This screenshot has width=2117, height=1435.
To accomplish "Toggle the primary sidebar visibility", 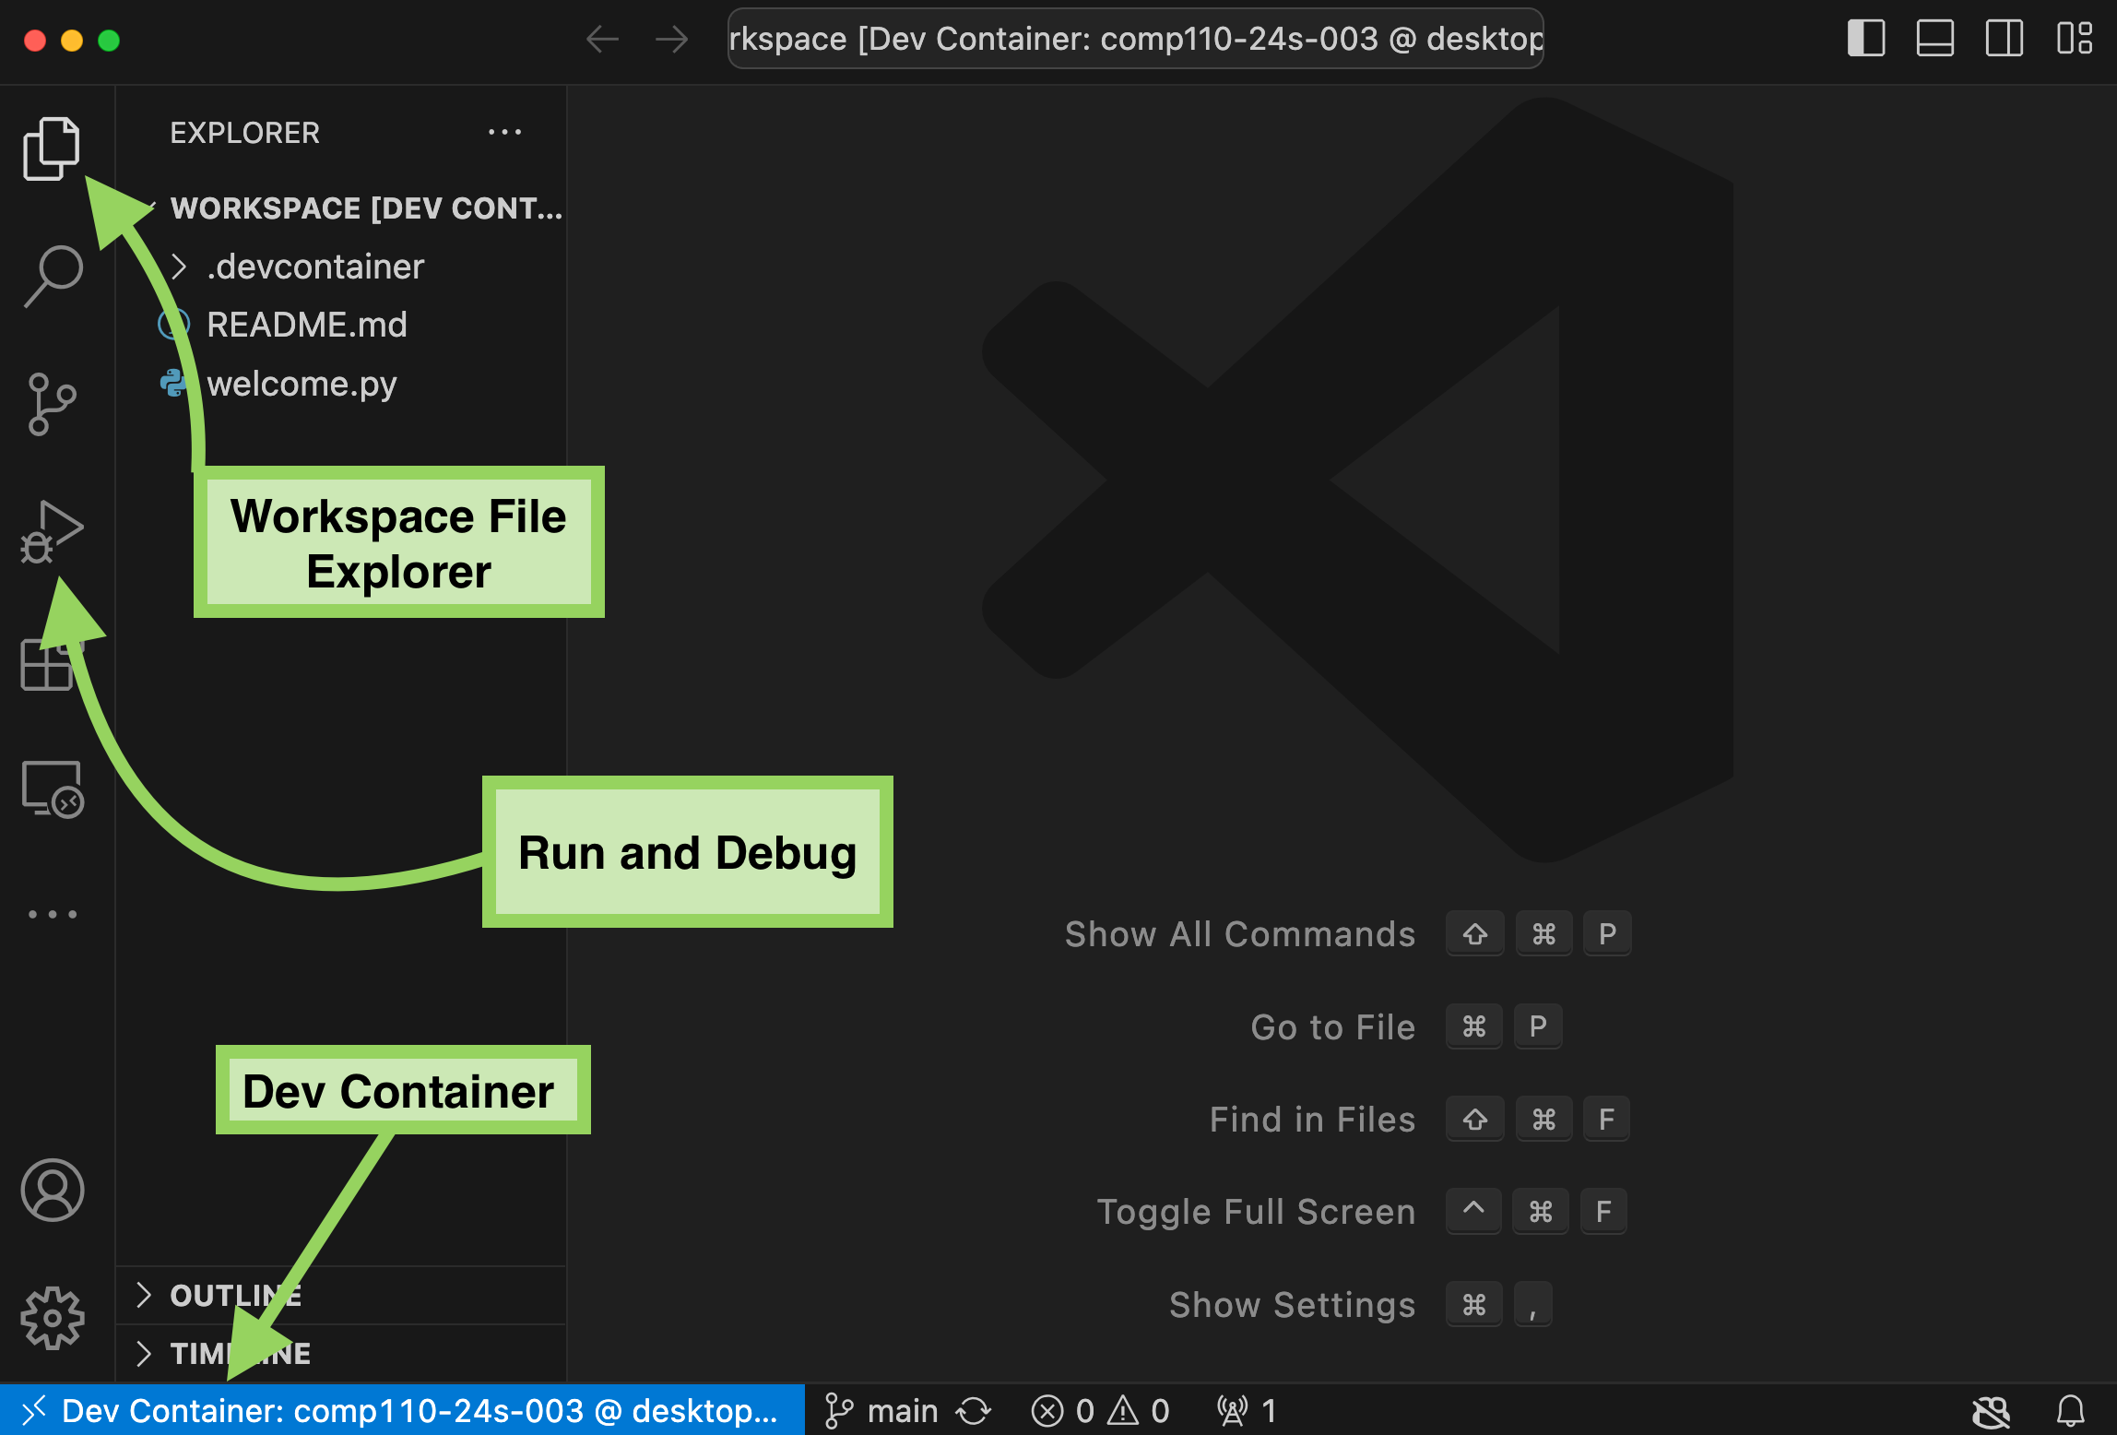I will (1865, 39).
